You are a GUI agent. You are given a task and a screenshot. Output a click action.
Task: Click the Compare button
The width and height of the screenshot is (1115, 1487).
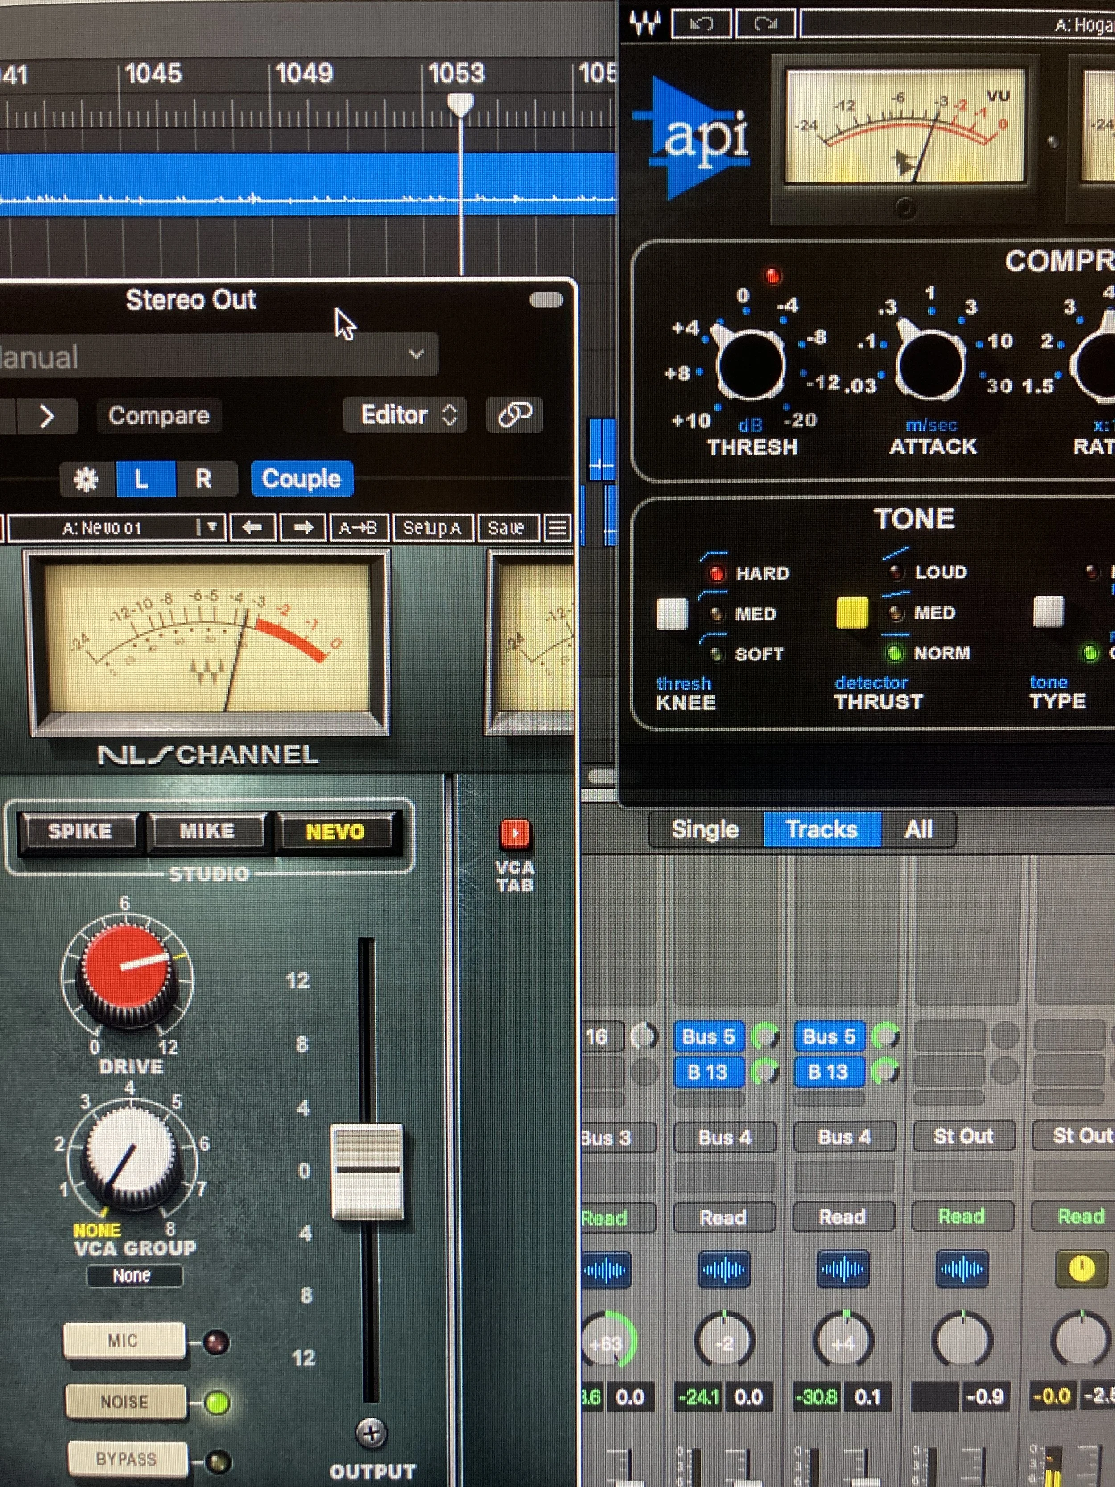click(159, 415)
